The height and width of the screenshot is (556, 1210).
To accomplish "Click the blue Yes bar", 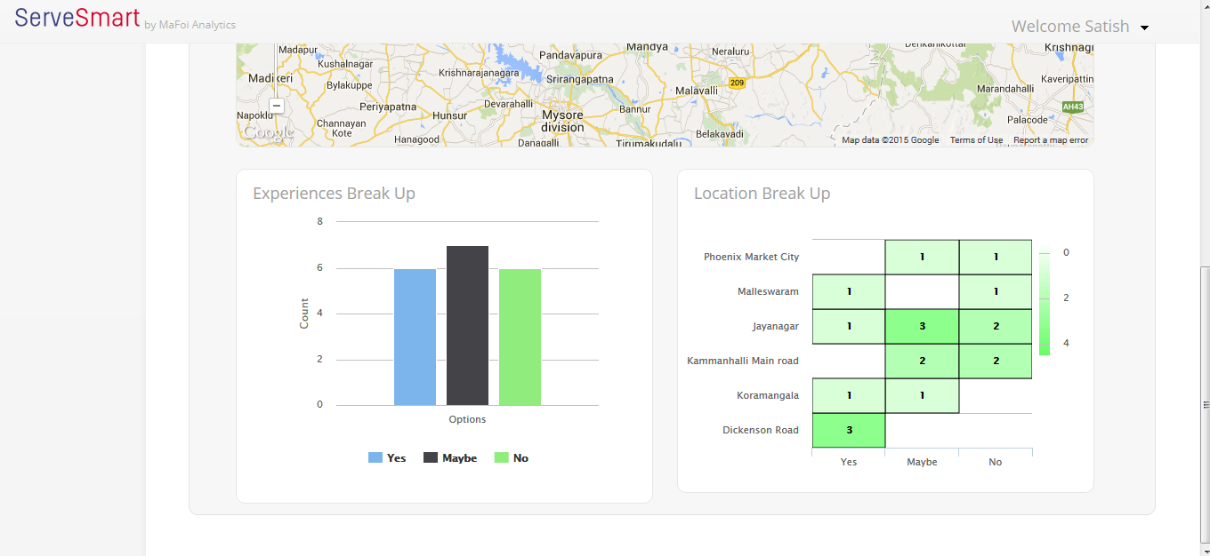I will pyautogui.click(x=415, y=338).
